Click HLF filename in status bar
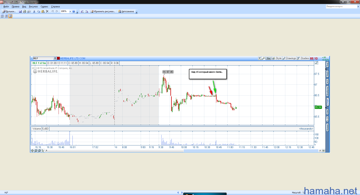The height and width of the screenshot is (195, 360). pyautogui.click(x=6, y=193)
